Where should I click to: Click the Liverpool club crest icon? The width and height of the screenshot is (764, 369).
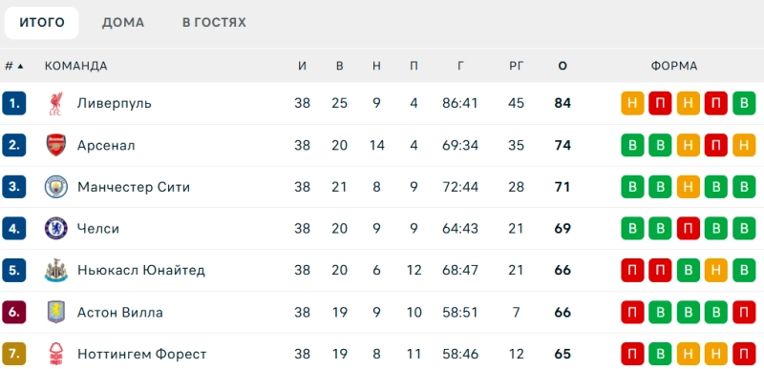(x=56, y=103)
